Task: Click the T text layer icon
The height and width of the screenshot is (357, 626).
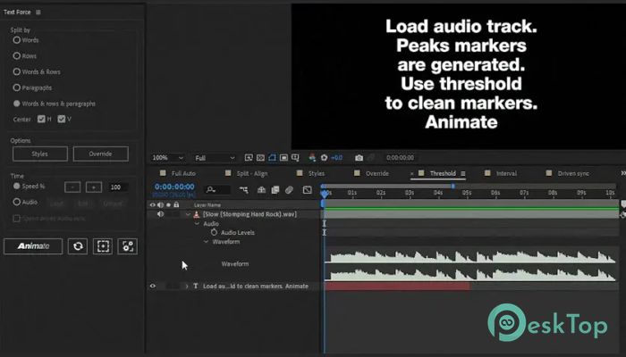Action: click(x=196, y=286)
